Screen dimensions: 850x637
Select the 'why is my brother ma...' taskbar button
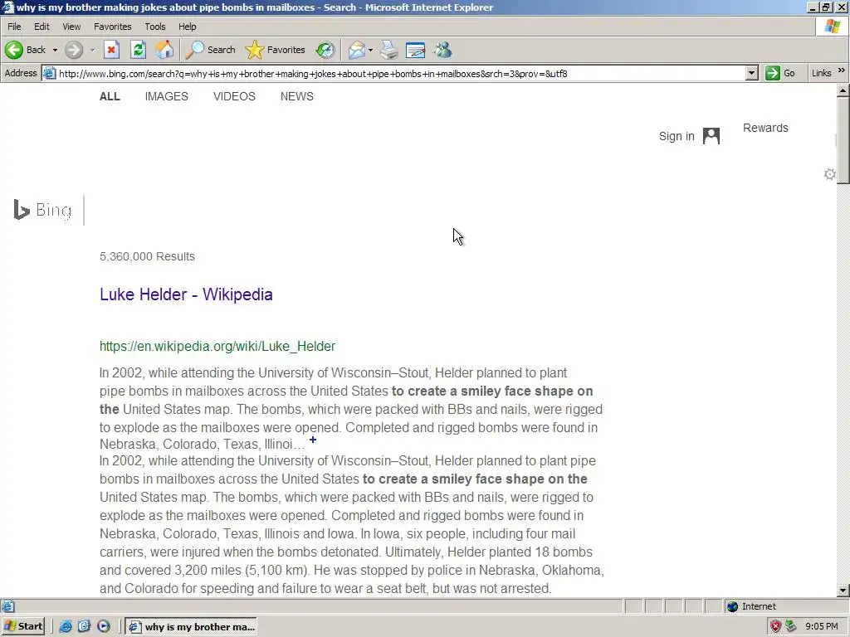pos(191,627)
